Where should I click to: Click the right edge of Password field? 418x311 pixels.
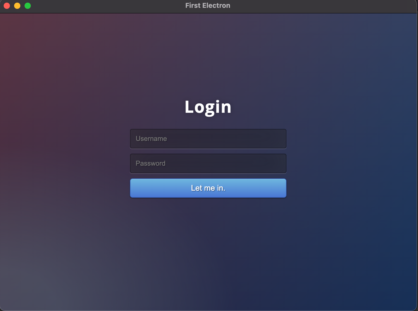[x=283, y=163]
